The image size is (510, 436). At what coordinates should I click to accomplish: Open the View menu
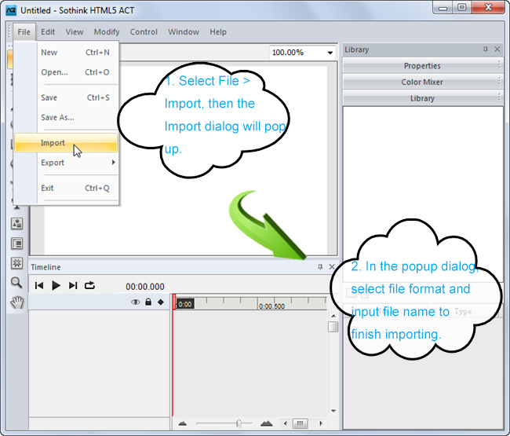click(x=75, y=32)
